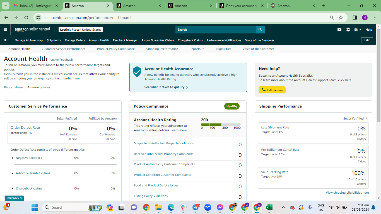This screenshot has height=214, width=381.
Task: Open Telegram from the taskbar
Action: [196, 207]
